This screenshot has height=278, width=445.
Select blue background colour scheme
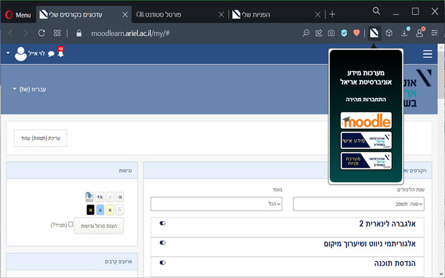pos(100,210)
